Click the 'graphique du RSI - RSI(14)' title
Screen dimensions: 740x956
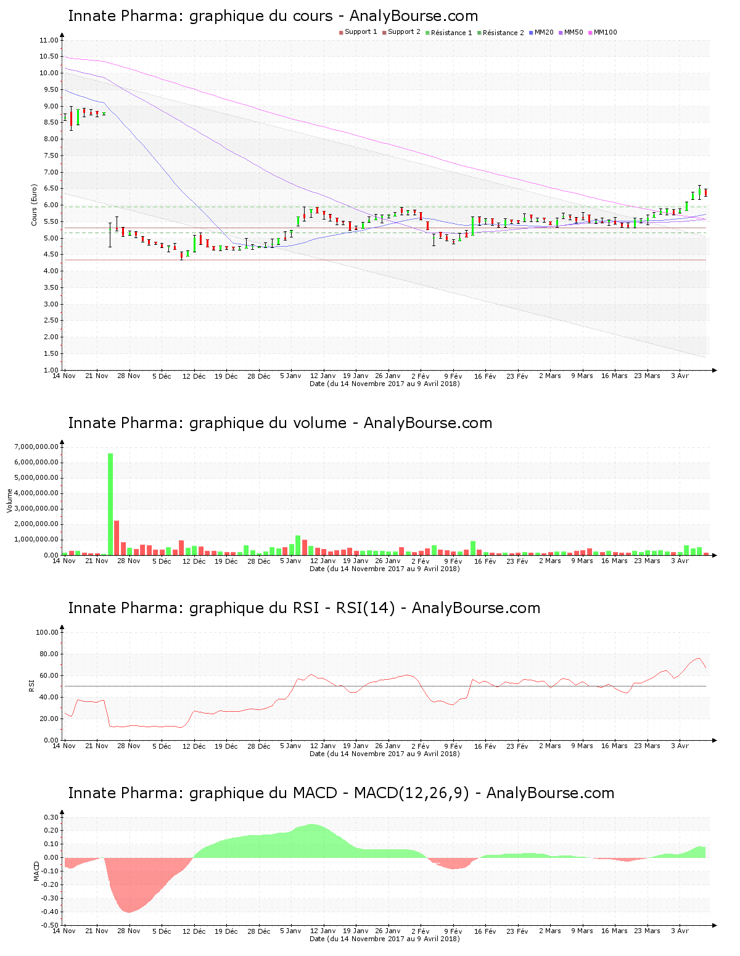pos(304,608)
